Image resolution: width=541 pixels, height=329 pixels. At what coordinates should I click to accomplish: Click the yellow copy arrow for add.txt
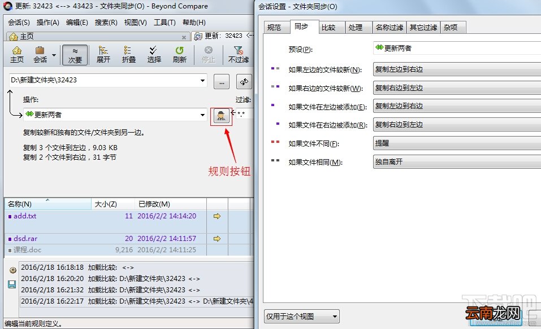pos(217,216)
